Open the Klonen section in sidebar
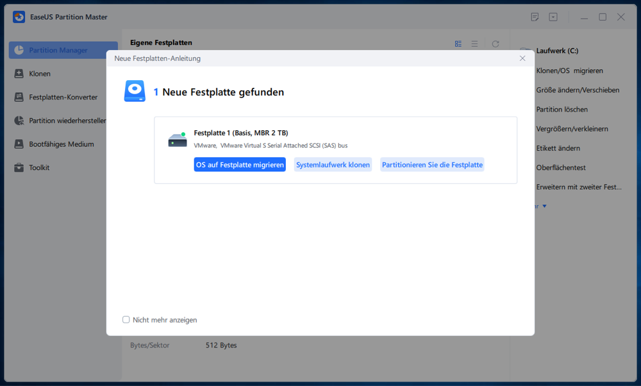Screen dimensions: 641x386 click(40, 74)
